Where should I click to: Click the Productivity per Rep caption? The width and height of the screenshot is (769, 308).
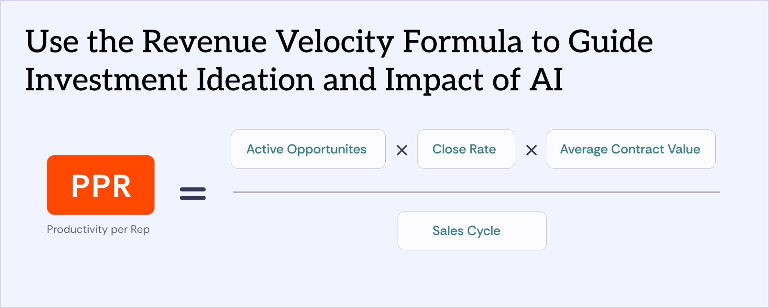point(98,229)
